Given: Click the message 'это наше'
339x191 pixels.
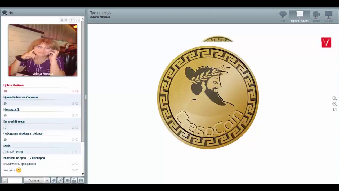Looking at the screenshot, I should pos(9,170).
